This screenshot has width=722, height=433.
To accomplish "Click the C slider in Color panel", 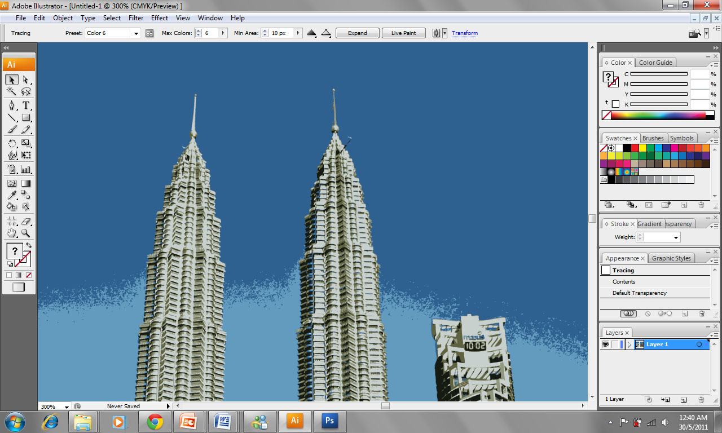I will (x=659, y=74).
